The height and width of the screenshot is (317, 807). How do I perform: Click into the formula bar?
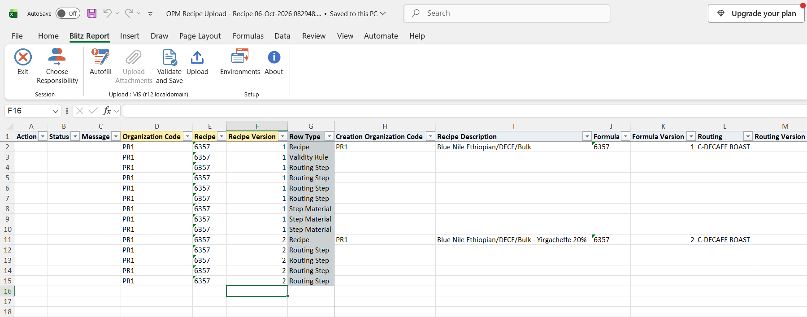coord(464,111)
